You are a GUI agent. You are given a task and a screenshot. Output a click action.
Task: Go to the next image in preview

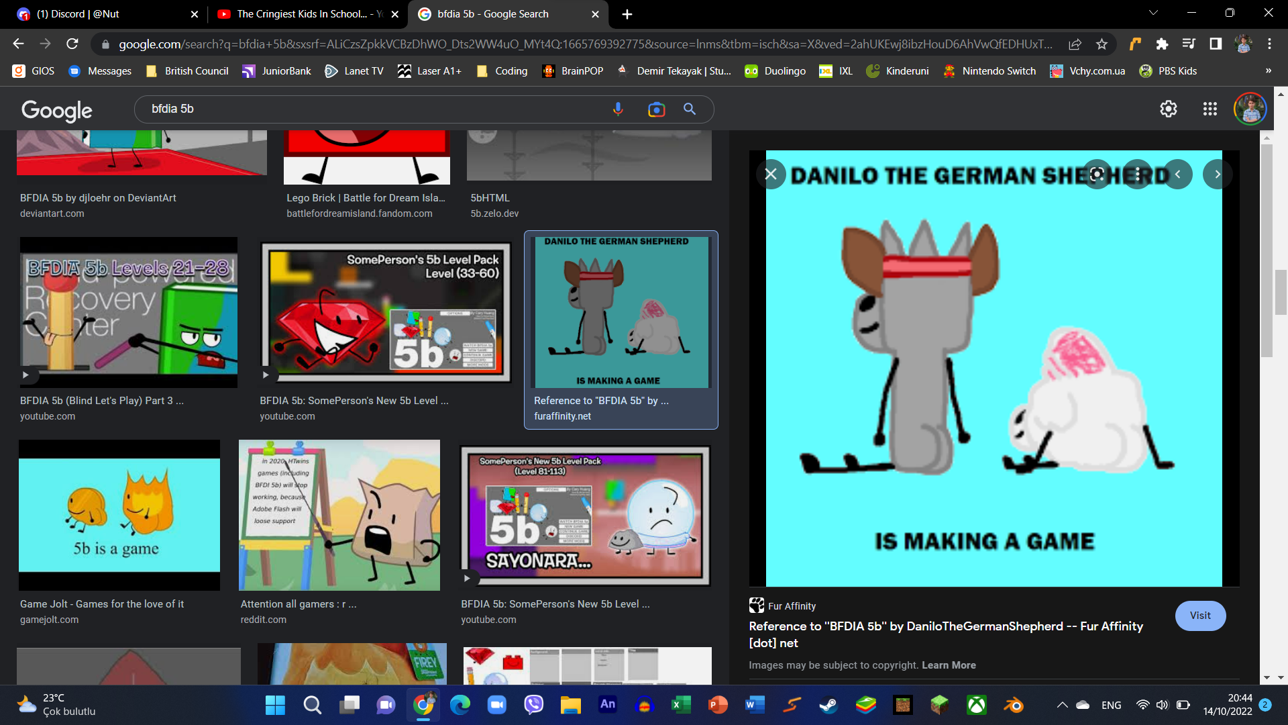[1218, 175]
